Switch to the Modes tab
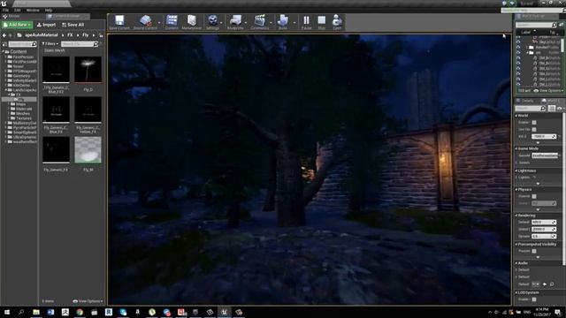 (x=14, y=16)
